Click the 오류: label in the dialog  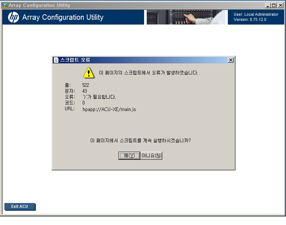(x=70, y=97)
